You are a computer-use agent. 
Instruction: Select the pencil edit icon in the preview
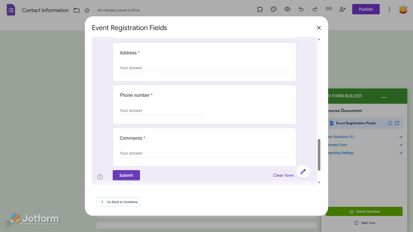click(x=303, y=171)
